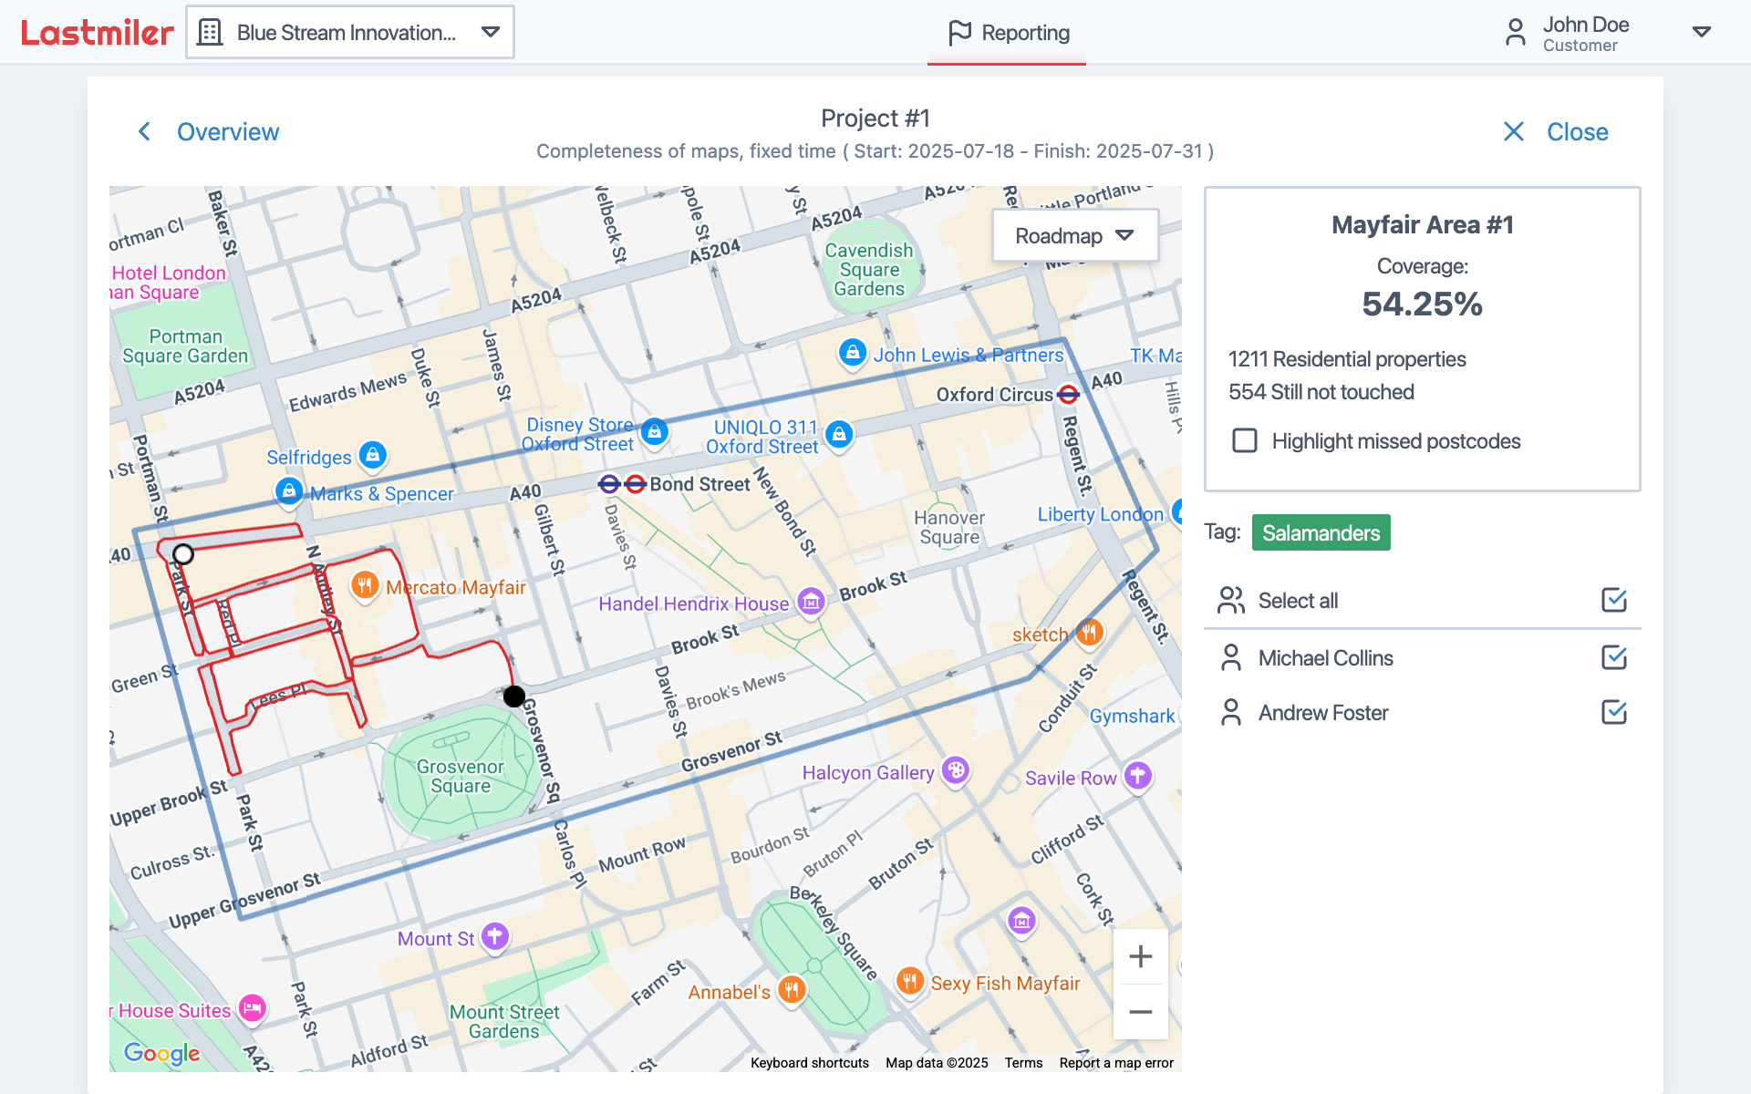
Task: Click Annabel's restaurant pin
Action: point(792,989)
